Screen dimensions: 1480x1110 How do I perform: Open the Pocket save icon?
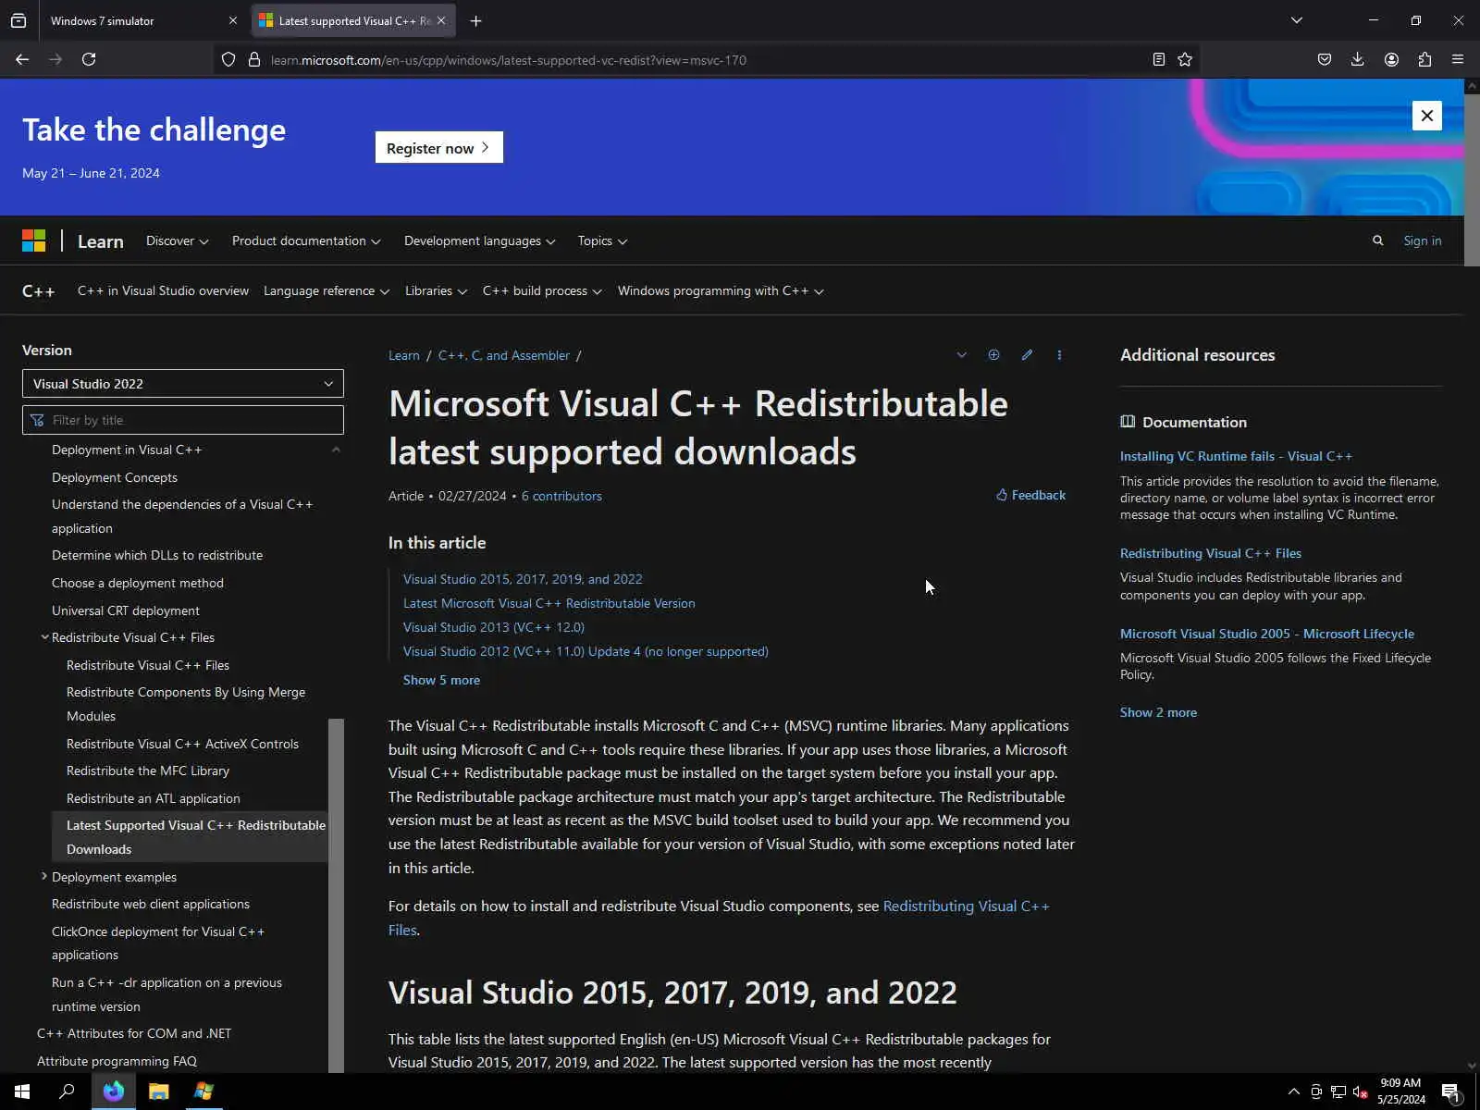1325,59
